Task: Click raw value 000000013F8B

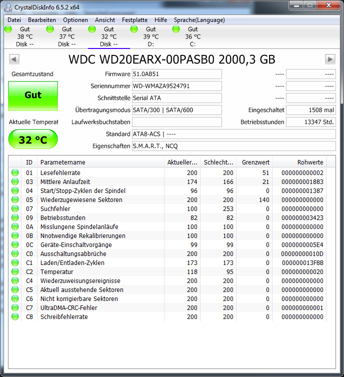Action: coord(302,262)
